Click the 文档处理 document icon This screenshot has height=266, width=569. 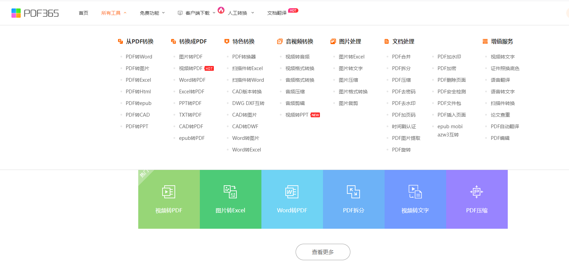pos(387,41)
